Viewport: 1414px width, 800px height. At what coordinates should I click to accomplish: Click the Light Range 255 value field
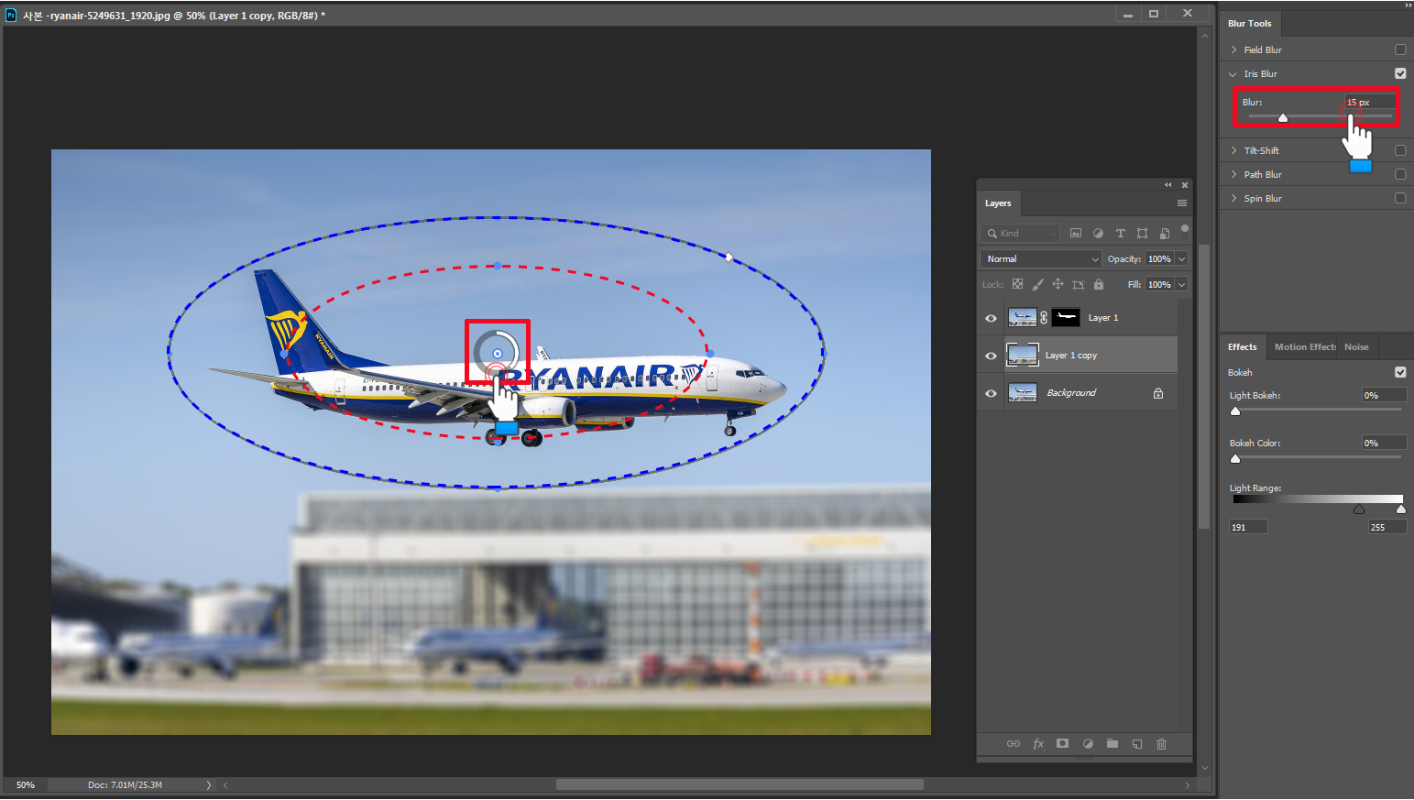click(x=1387, y=527)
